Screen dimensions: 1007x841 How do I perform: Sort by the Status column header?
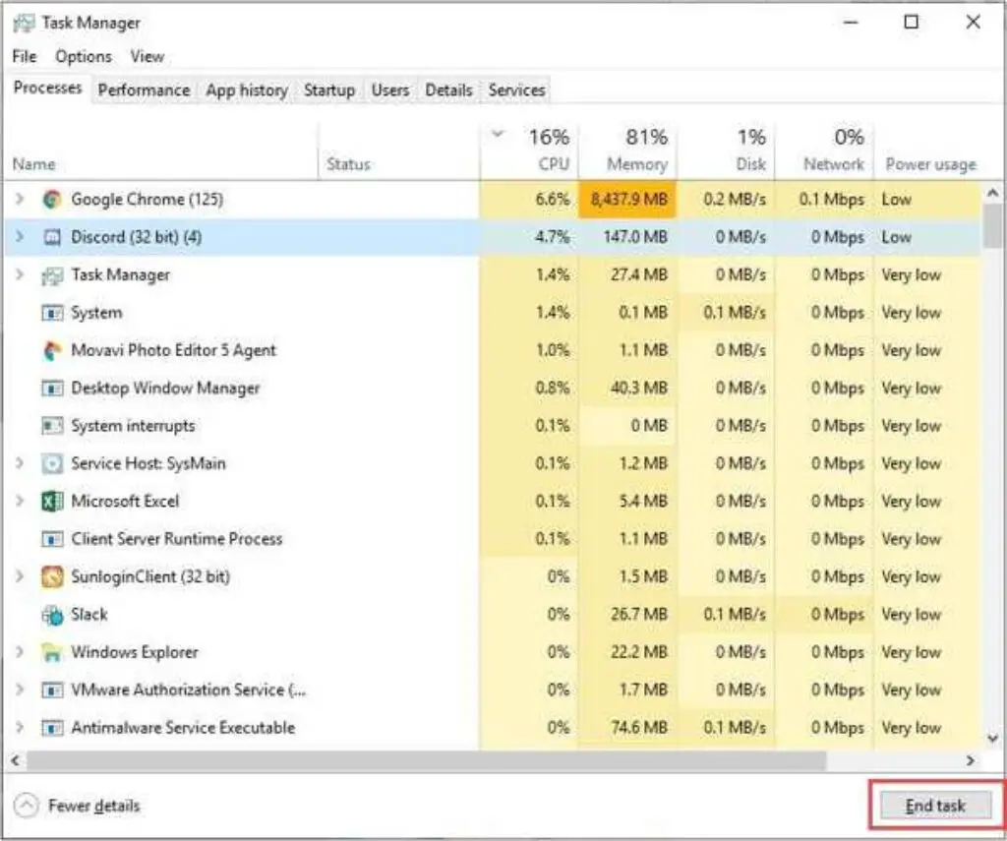pos(399,150)
